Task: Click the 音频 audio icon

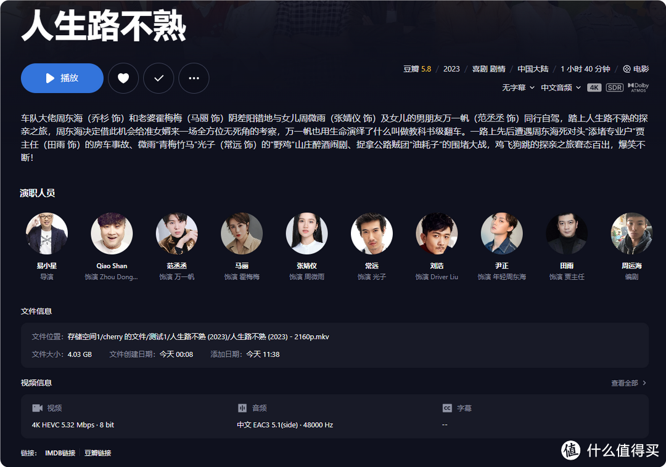Action: tap(242, 408)
